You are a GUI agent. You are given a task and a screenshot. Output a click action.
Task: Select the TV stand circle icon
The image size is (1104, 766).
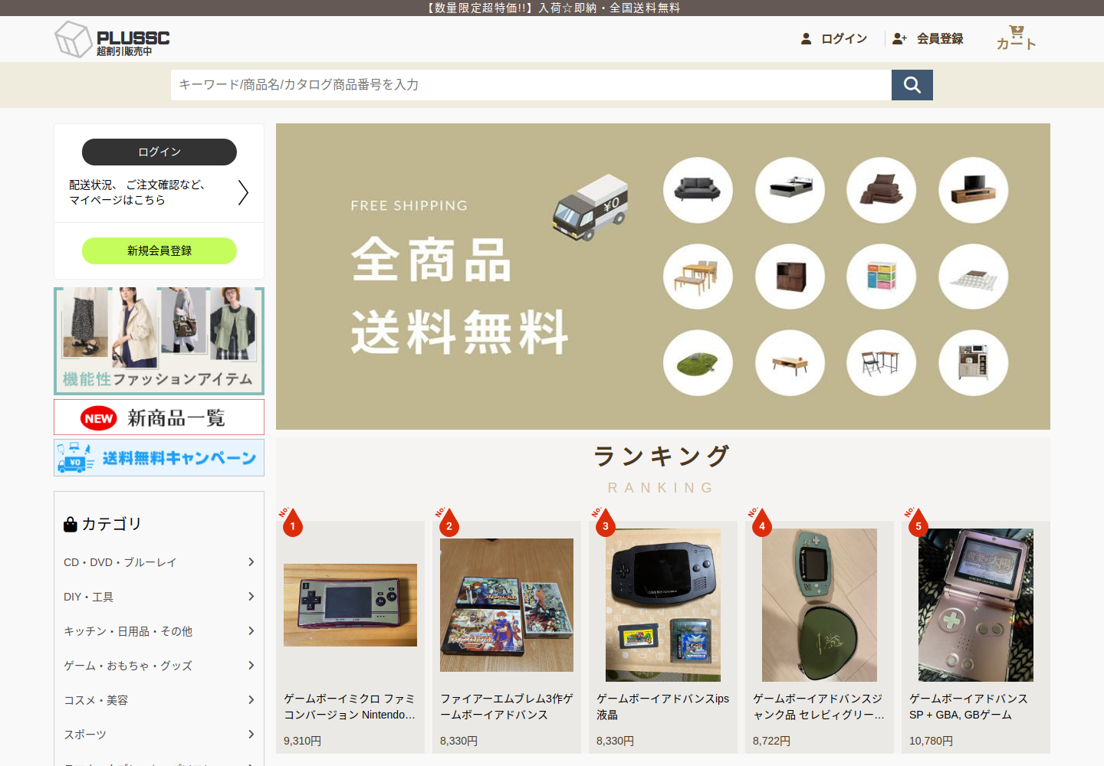pos(974,190)
